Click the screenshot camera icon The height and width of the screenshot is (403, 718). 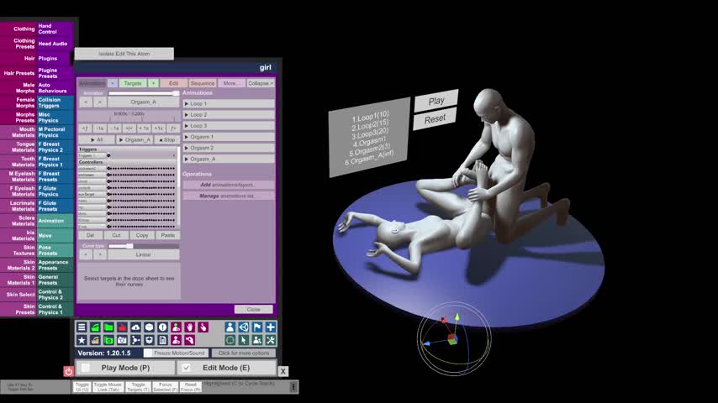[x=122, y=340]
